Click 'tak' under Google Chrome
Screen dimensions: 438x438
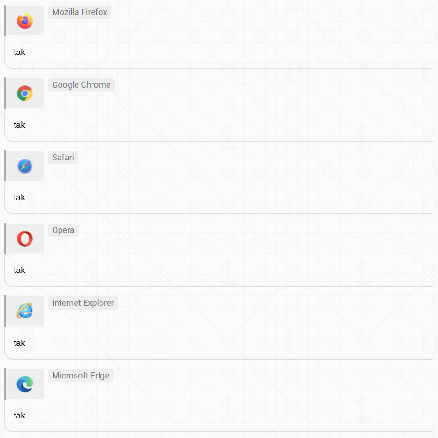coord(19,125)
